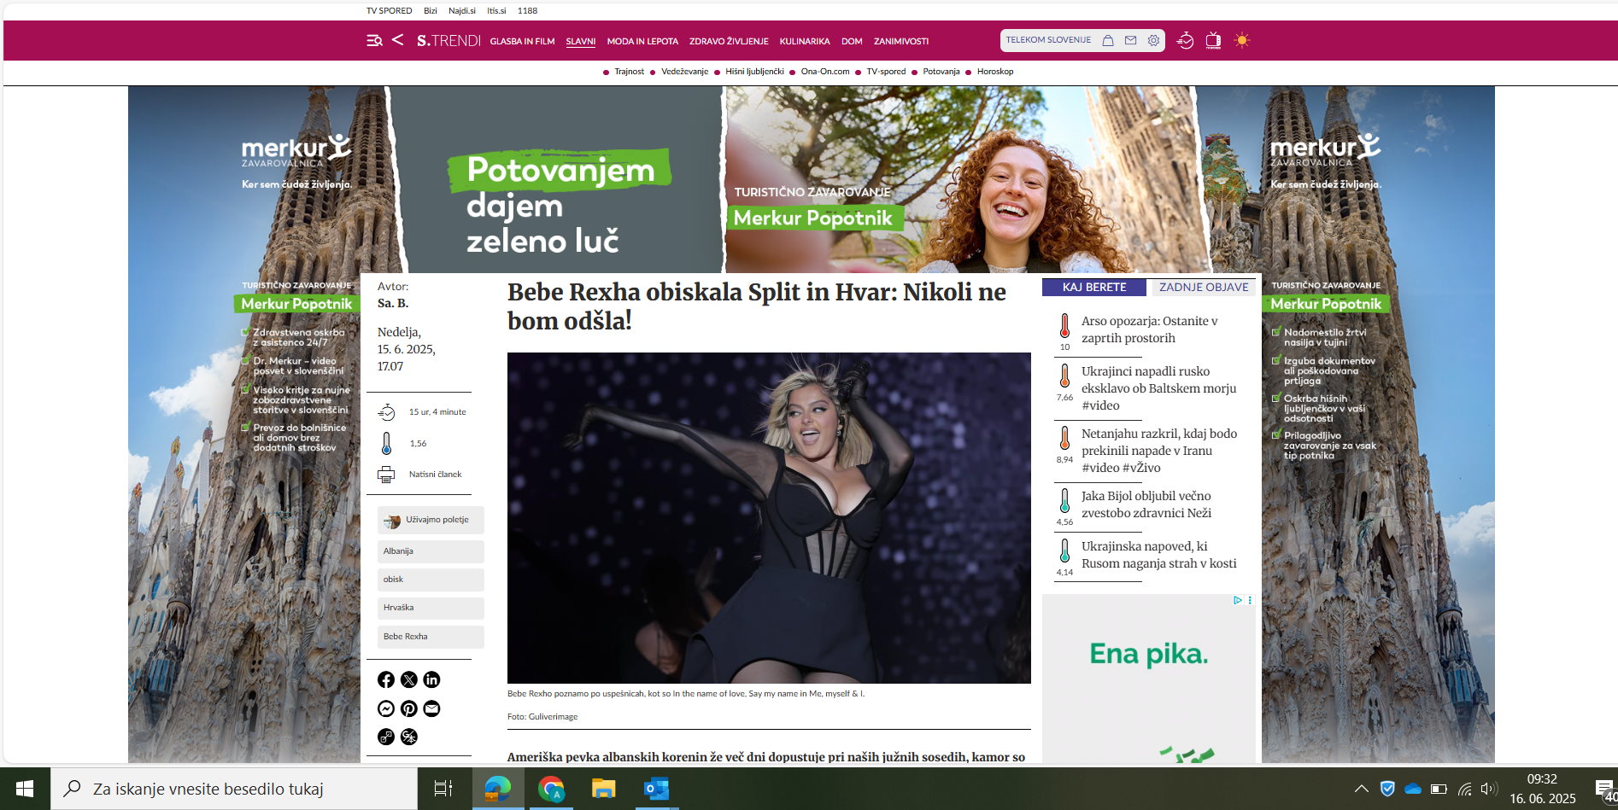The width and height of the screenshot is (1618, 810).
Task: Select the KAJ BERETE tab
Action: tap(1093, 288)
